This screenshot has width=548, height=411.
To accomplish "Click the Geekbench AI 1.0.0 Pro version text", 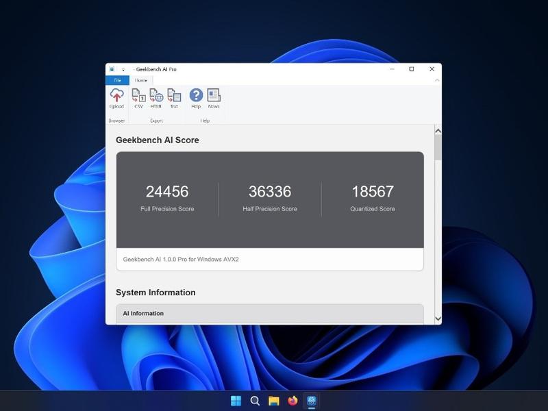I will click(x=181, y=260).
